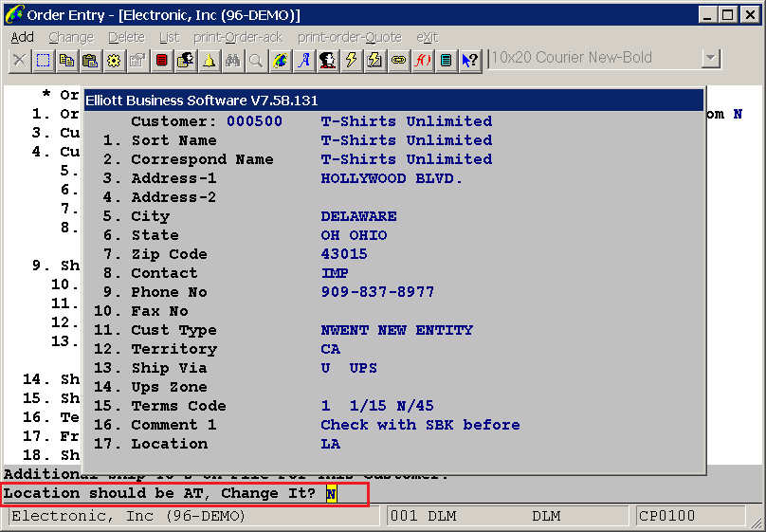766x532 pixels.
Task: Click the Location should be AT prompt
Action: [159, 493]
